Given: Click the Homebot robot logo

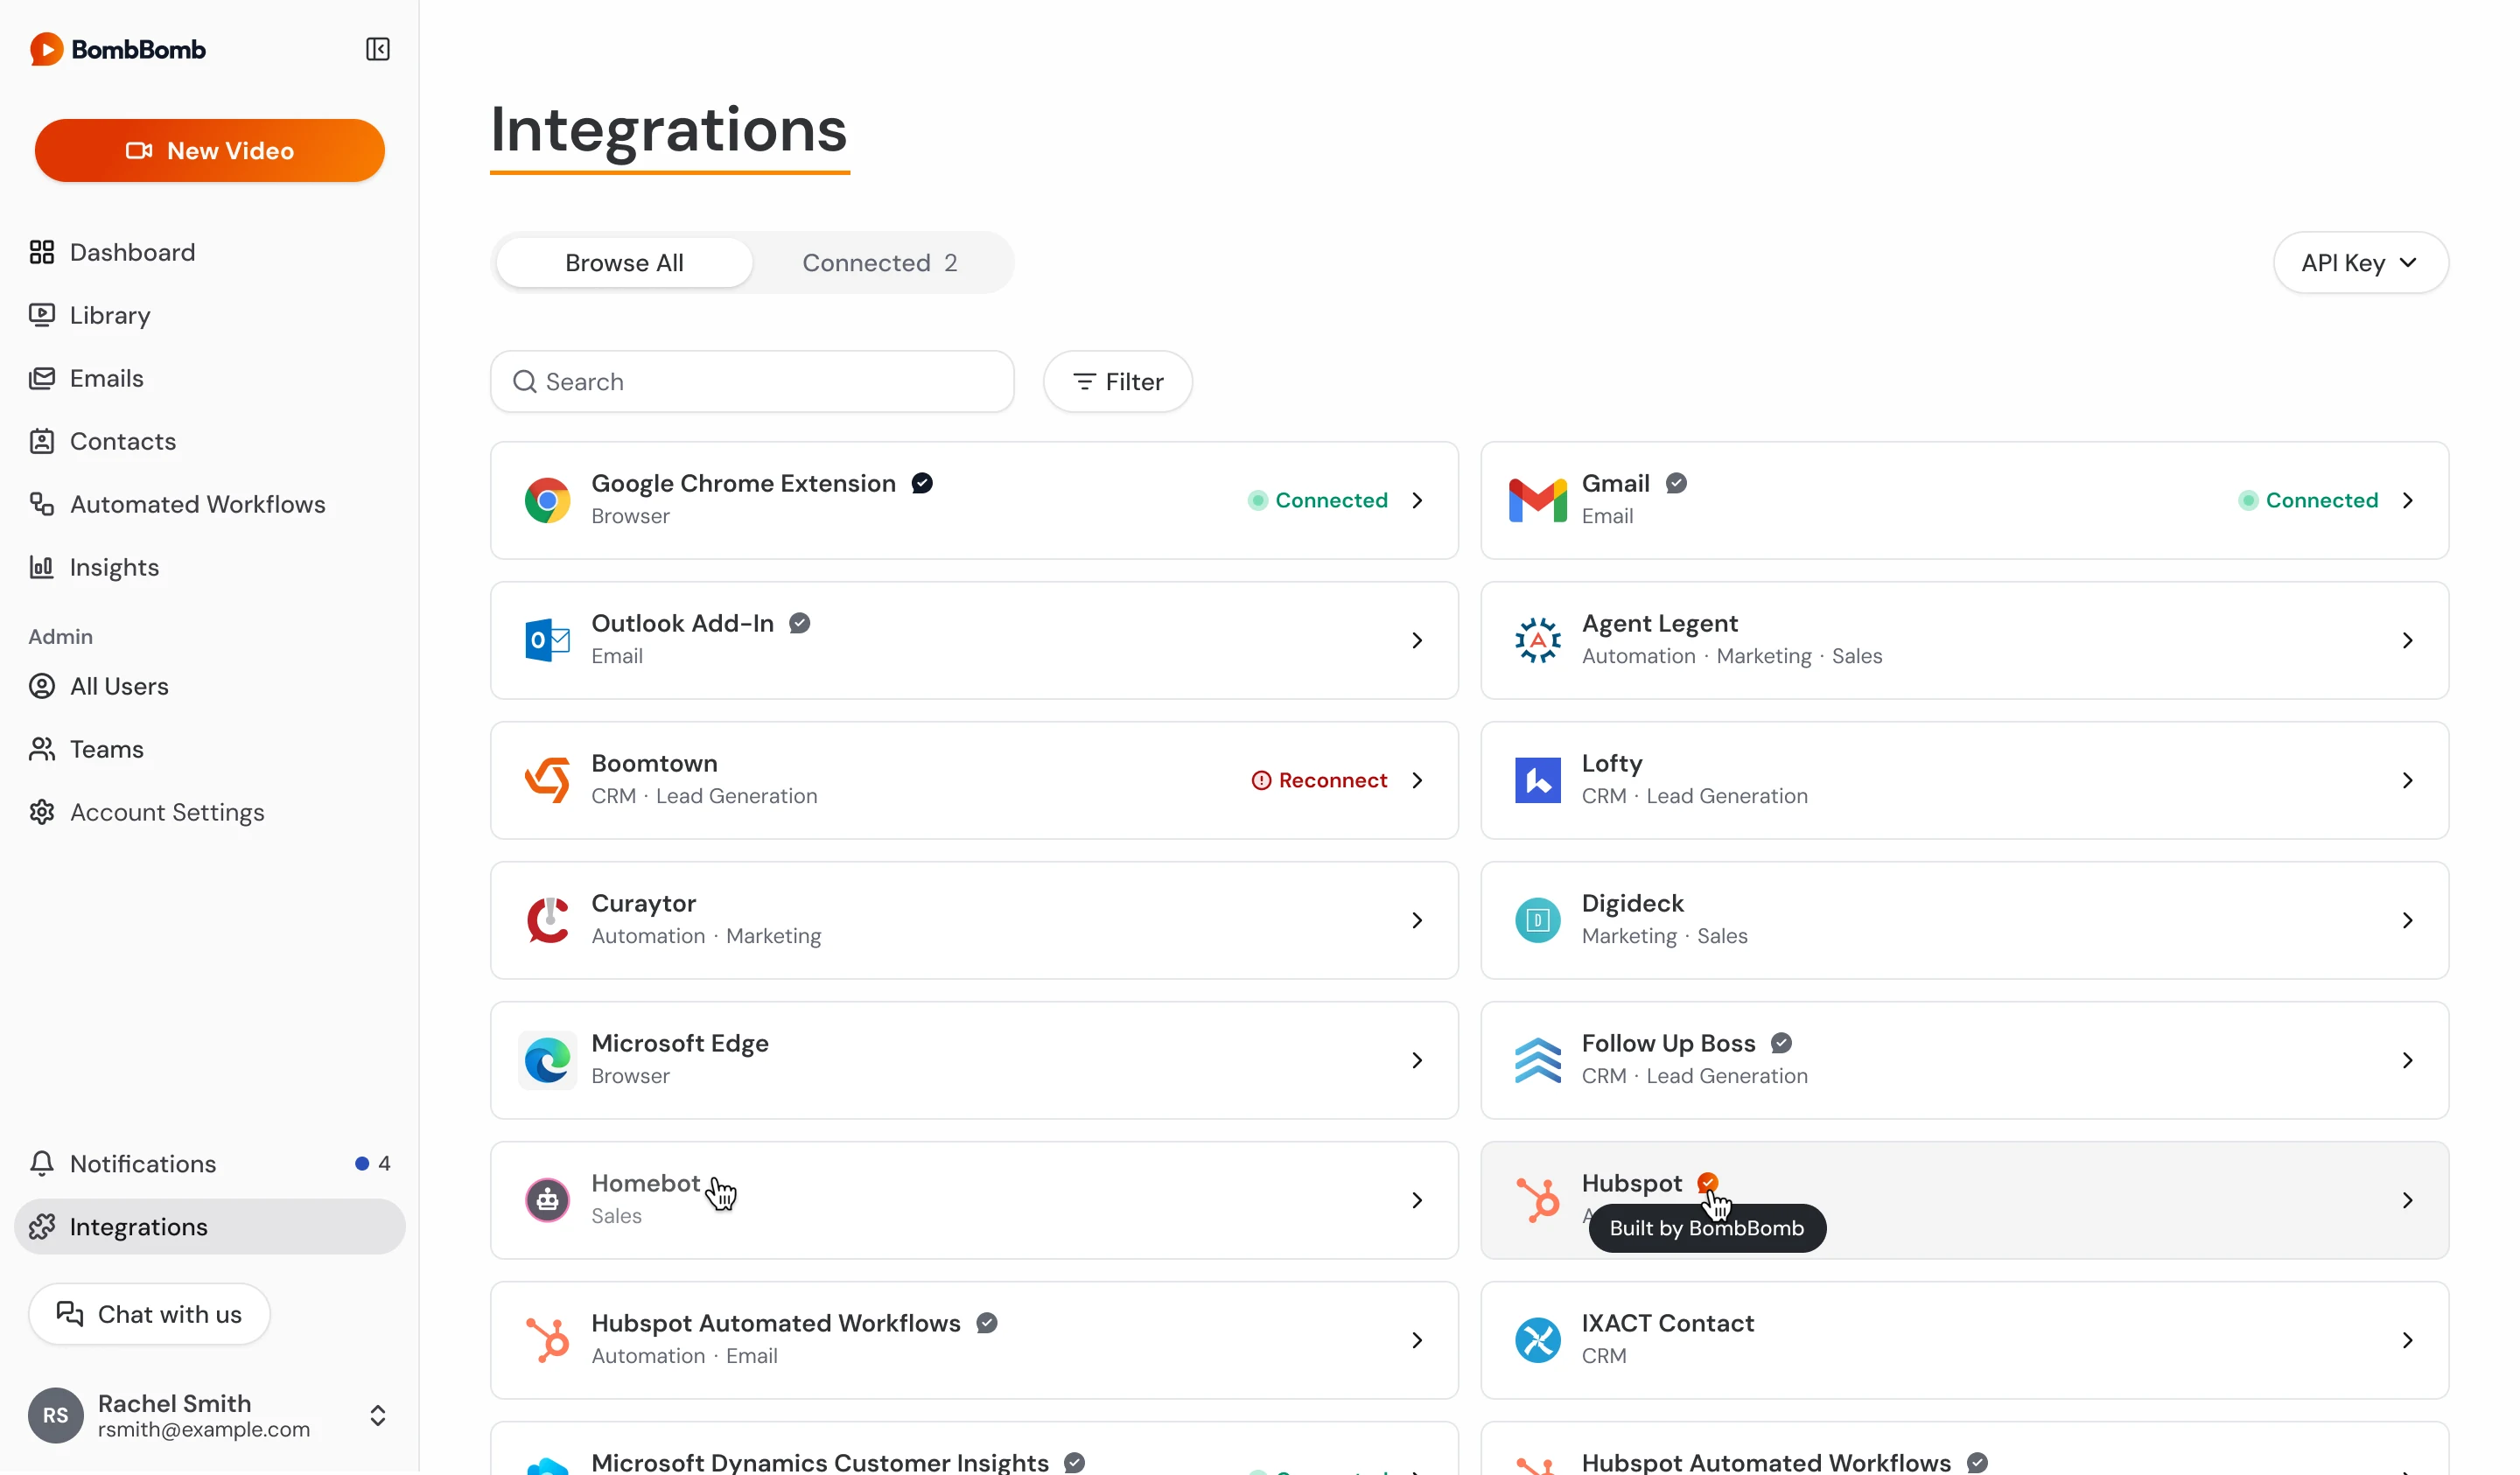Looking at the screenshot, I should (547, 1200).
